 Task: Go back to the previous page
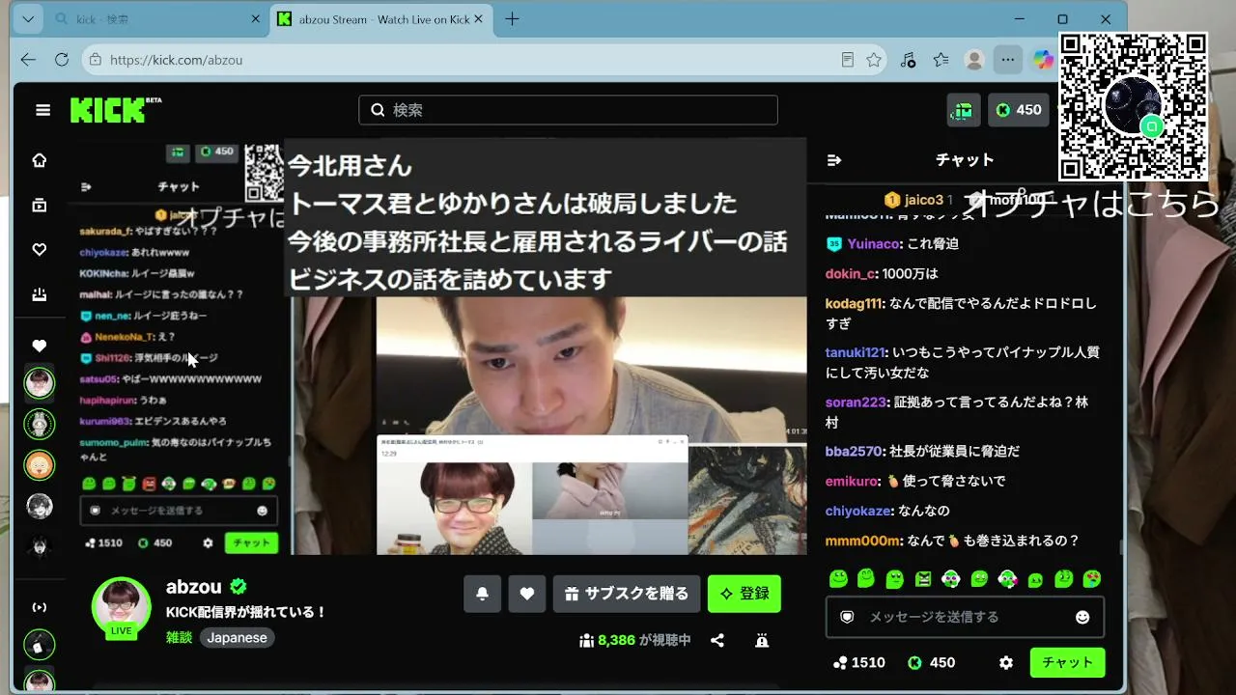[28, 60]
